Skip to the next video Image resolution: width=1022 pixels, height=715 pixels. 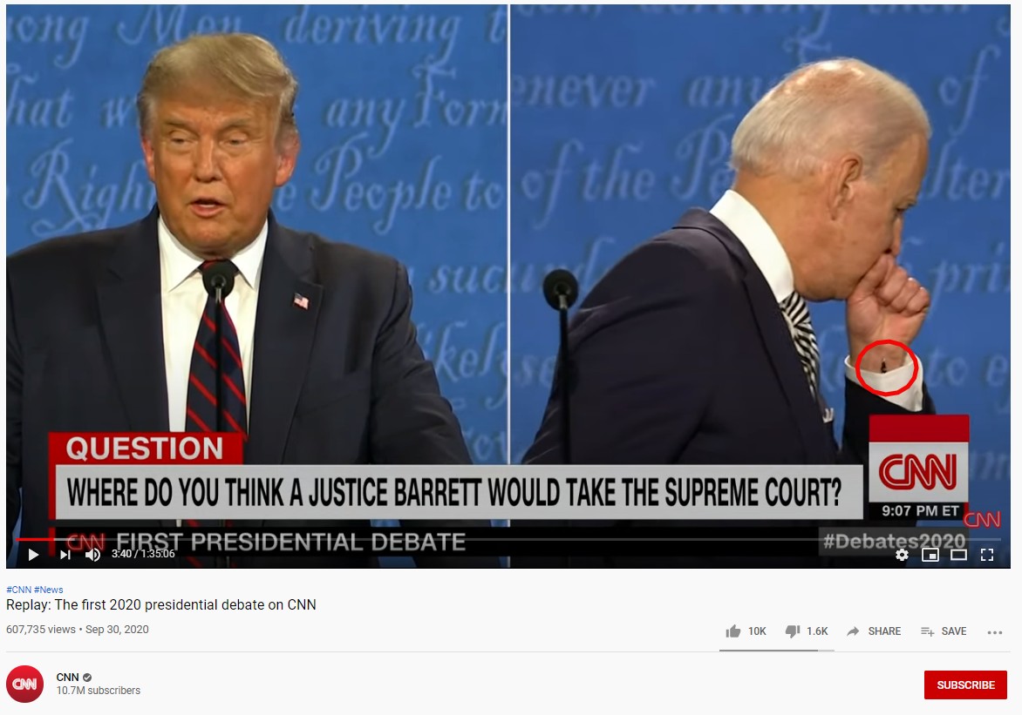pyautogui.click(x=65, y=554)
